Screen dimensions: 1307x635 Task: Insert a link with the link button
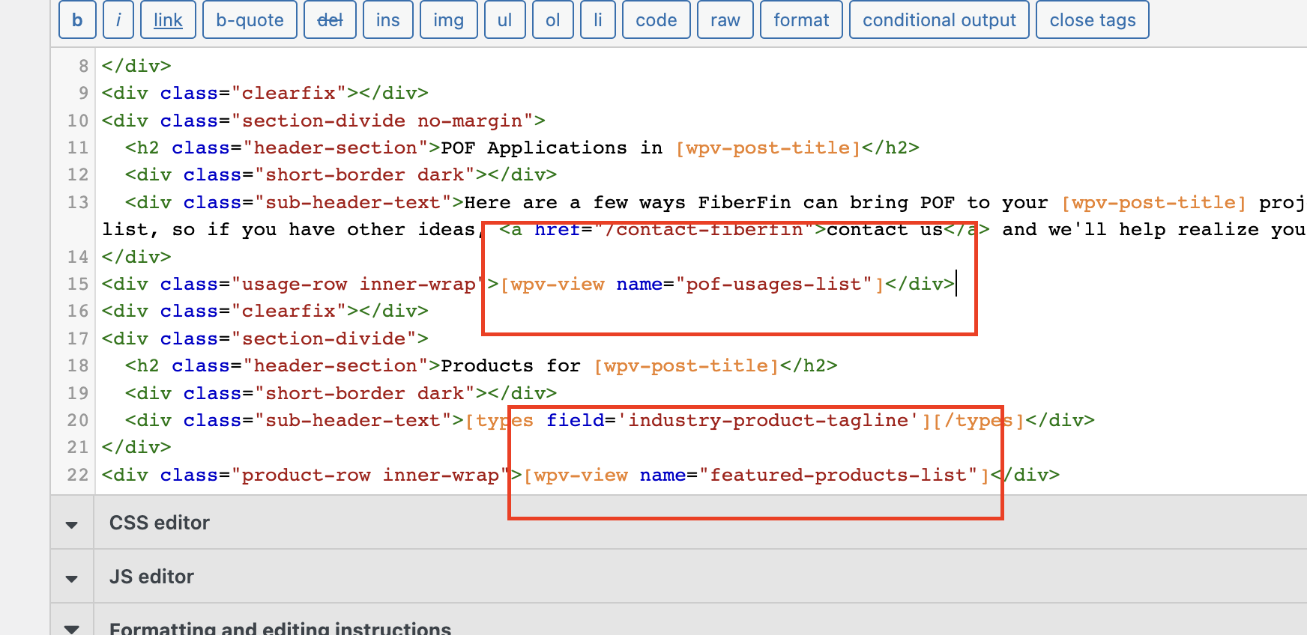[x=168, y=20]
